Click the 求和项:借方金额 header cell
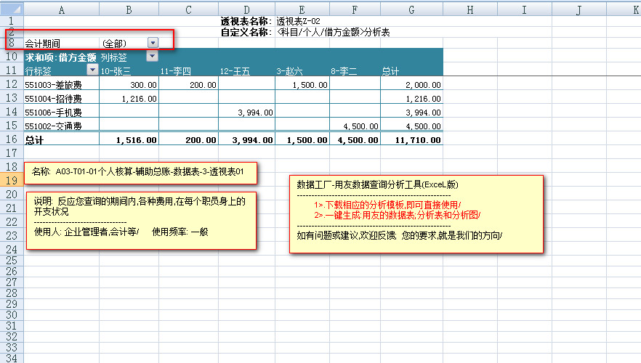The height and width of the screenshot is (363, 641). click(60, 57)
